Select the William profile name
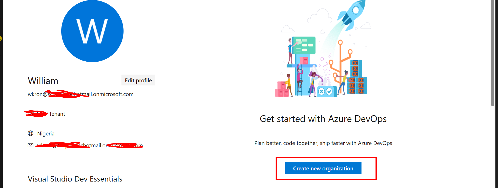Screen dimensions: 498x188 tap(43, 81)
